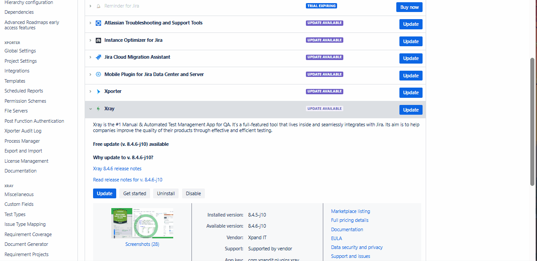This screenshot has height=261, width=537.
Task: Open Templates in sidebar
Action: tap(15, 81)
